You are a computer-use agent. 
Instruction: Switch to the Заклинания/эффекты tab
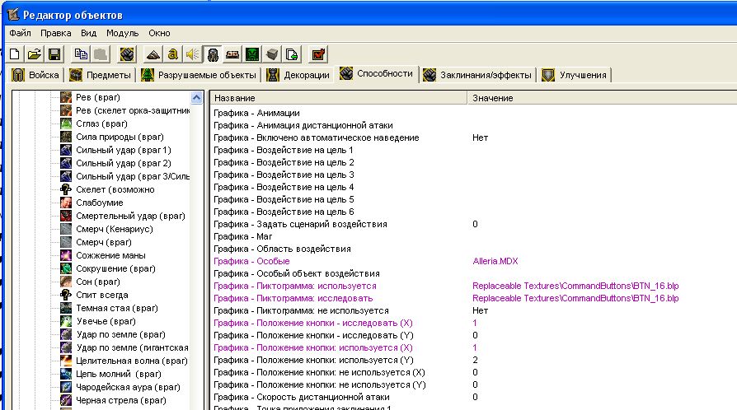(x=477, y=75)
